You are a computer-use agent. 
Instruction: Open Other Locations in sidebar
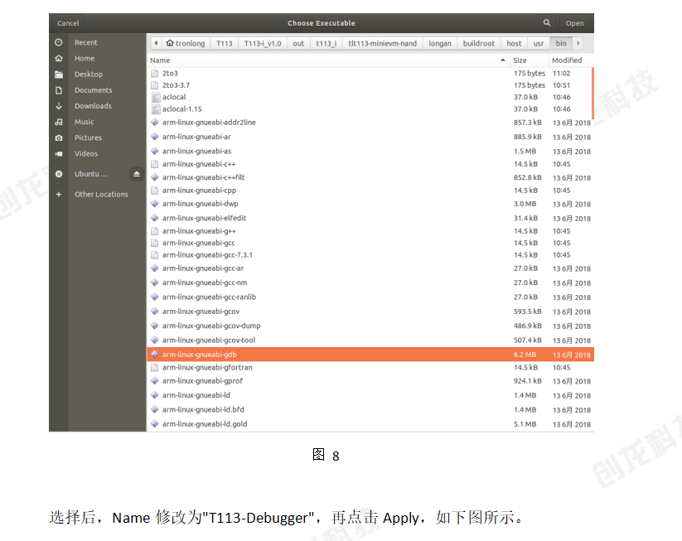(101, 195)
